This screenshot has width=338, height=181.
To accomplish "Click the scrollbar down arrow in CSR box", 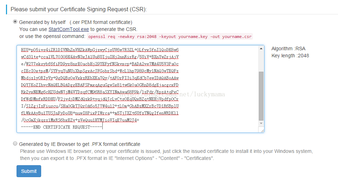I will (x=261, y=123).
